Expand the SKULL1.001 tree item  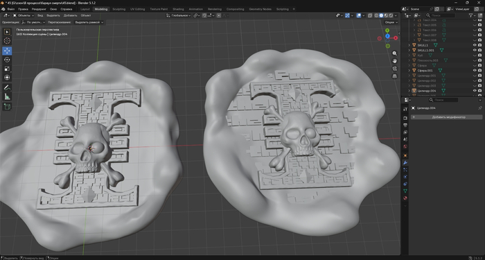409,50
